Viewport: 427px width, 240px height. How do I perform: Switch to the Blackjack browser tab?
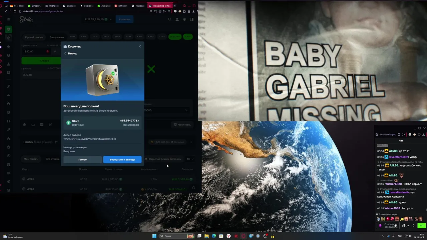point(70,6)
